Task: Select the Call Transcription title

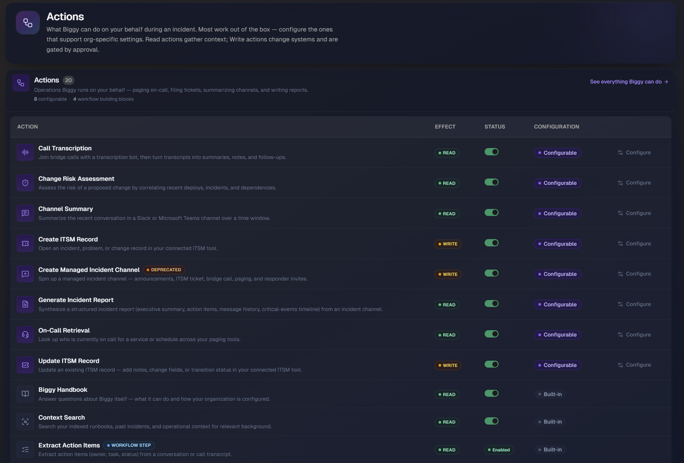Action: tap(65, 148)
